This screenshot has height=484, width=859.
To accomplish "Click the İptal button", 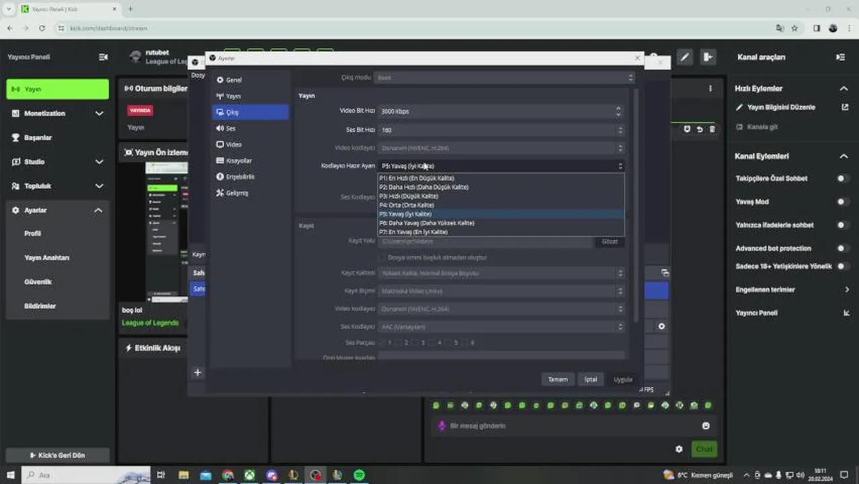I will click(x=590, y=380).
